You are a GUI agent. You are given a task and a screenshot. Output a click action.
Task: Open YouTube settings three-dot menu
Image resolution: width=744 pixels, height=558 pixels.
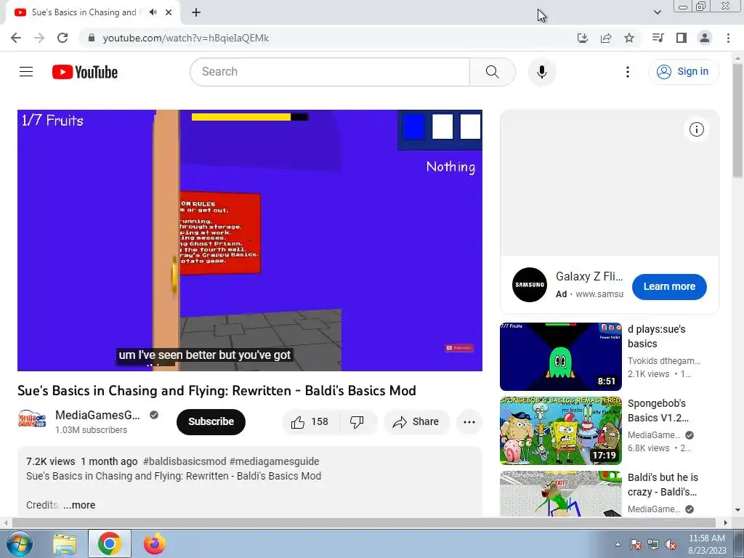tap(627, 72)
